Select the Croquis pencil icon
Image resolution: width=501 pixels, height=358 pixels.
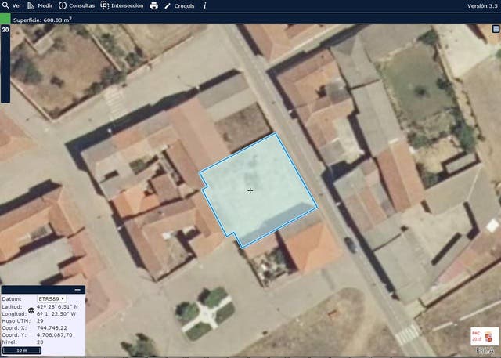pos(168,5)
